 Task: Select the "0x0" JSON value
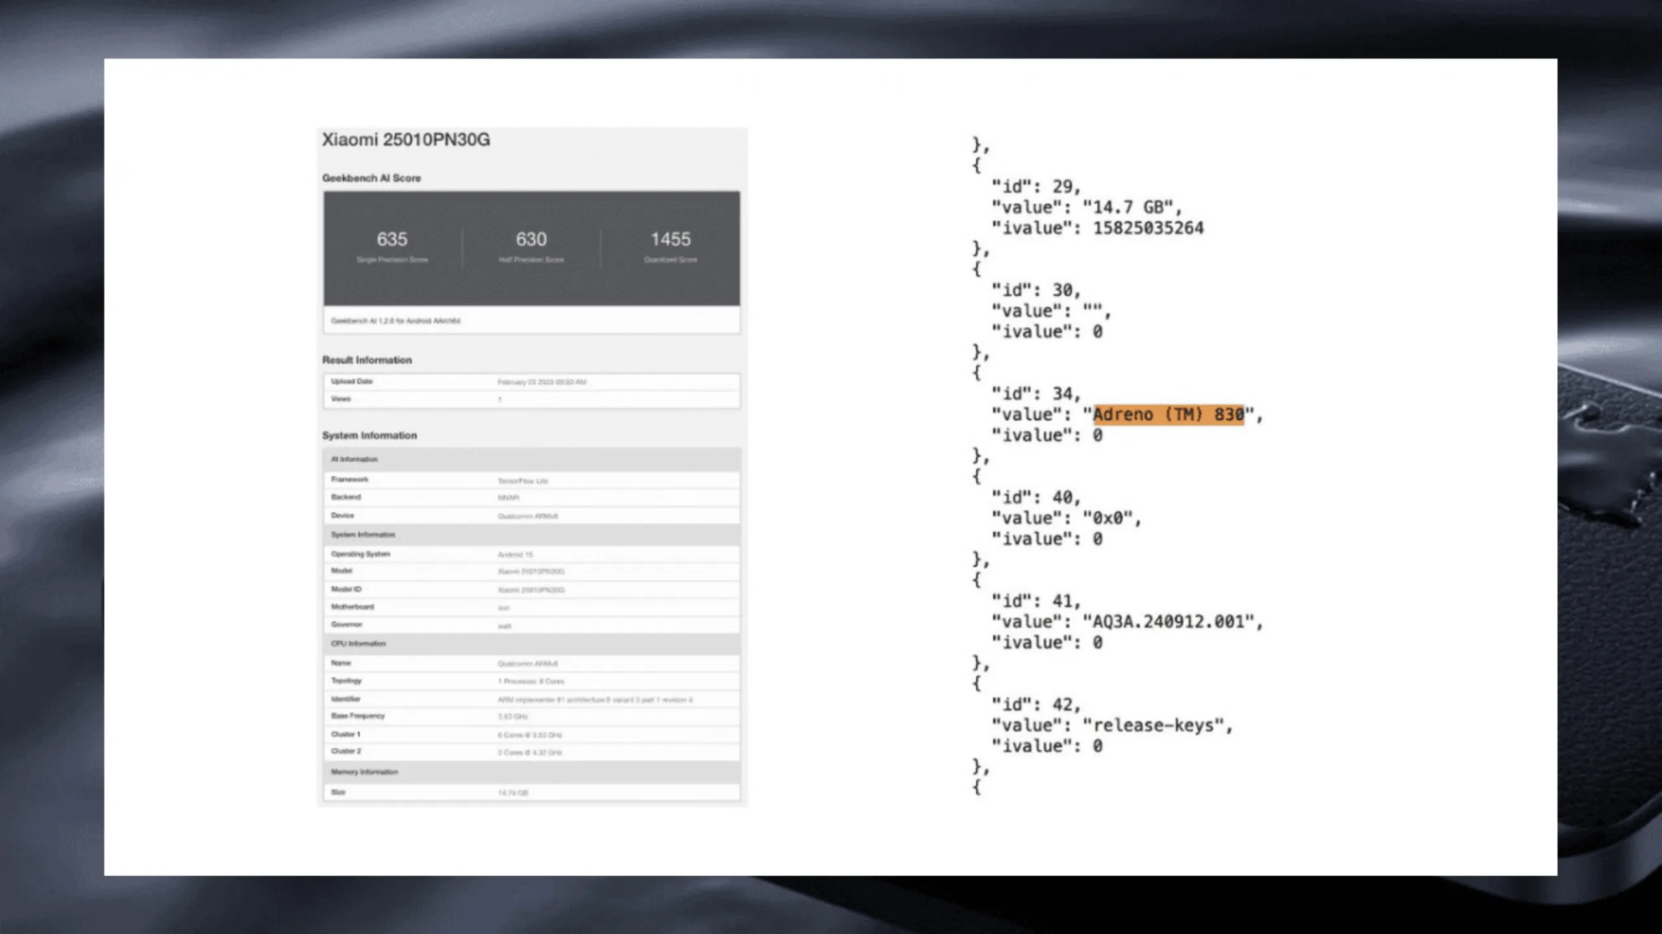pos(1108,518)
